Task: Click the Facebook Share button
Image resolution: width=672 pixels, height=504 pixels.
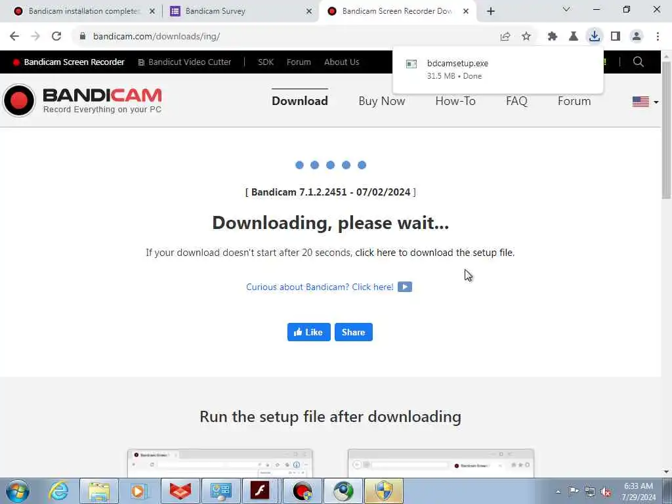Action: [x=354, y=332]
